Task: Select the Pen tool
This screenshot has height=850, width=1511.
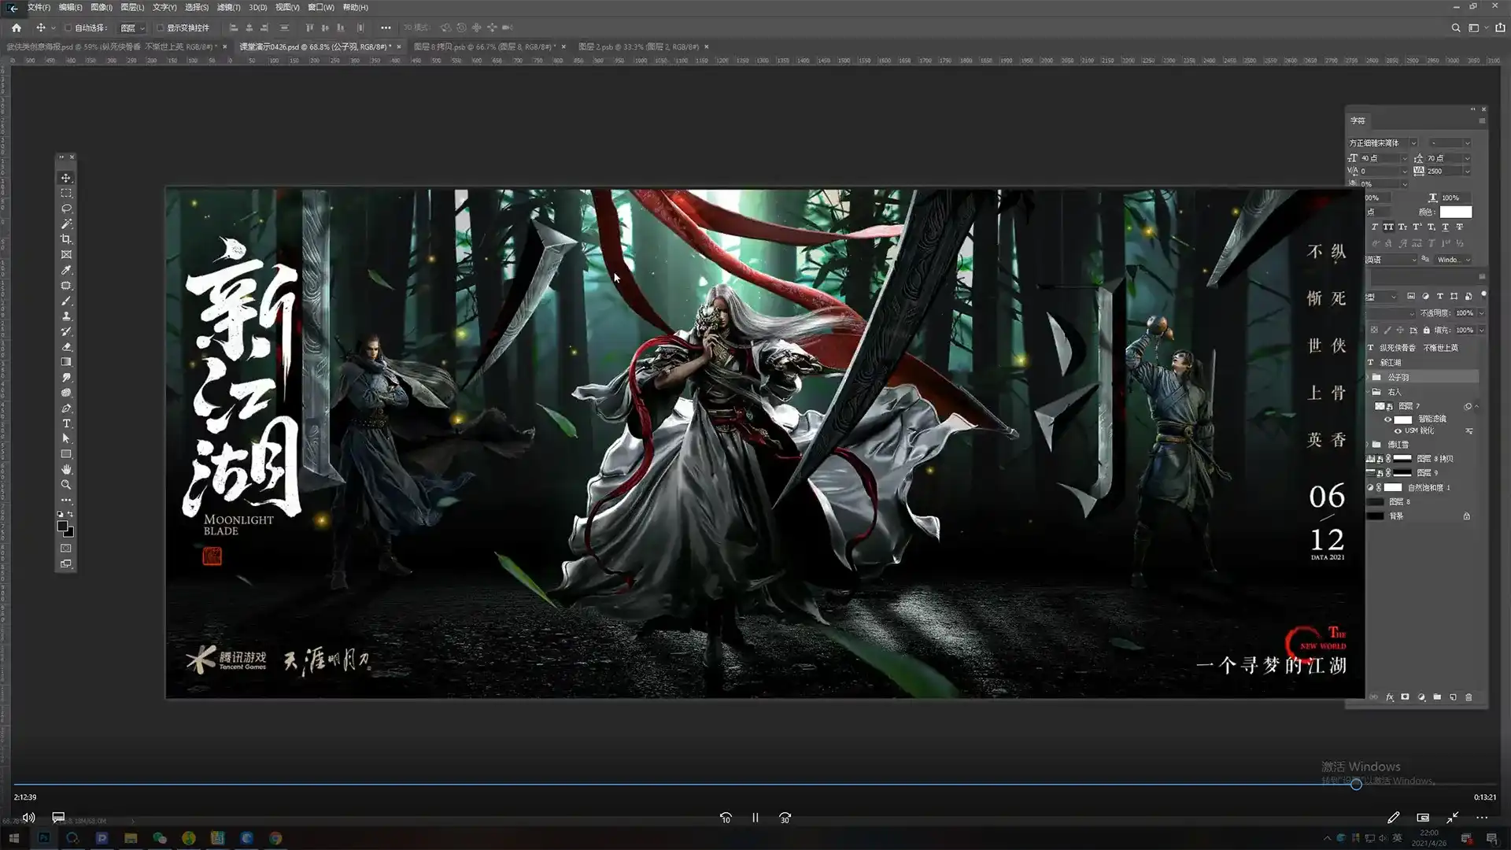Action: click(66, 408)
